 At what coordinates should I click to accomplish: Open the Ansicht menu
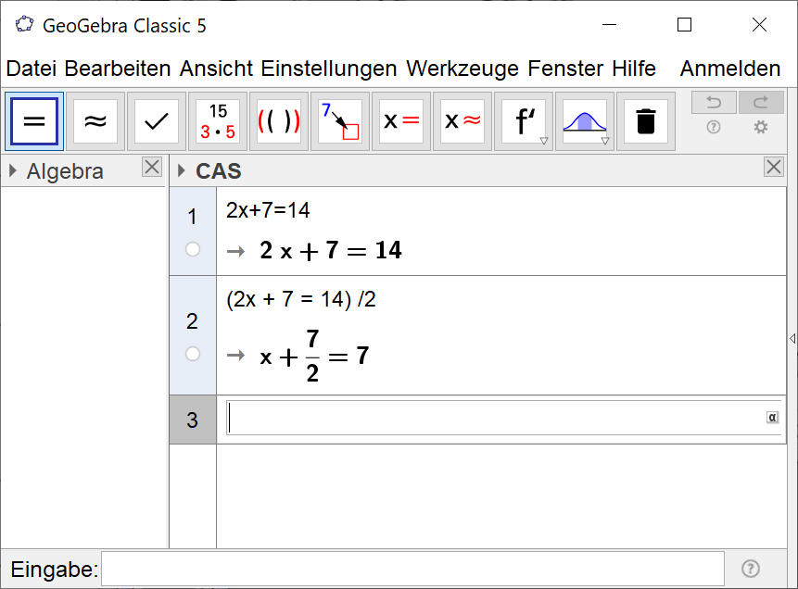pos(217,69)
